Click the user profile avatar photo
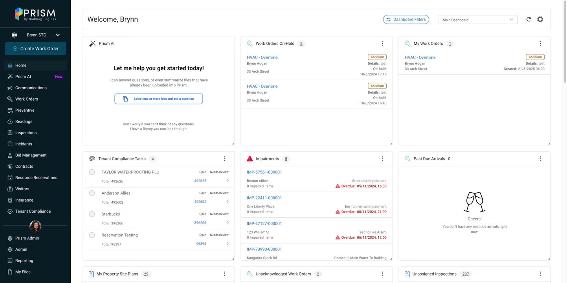 (35, 226)
